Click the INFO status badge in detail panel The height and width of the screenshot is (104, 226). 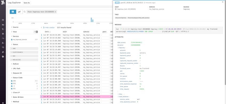(x=117, y=3)
